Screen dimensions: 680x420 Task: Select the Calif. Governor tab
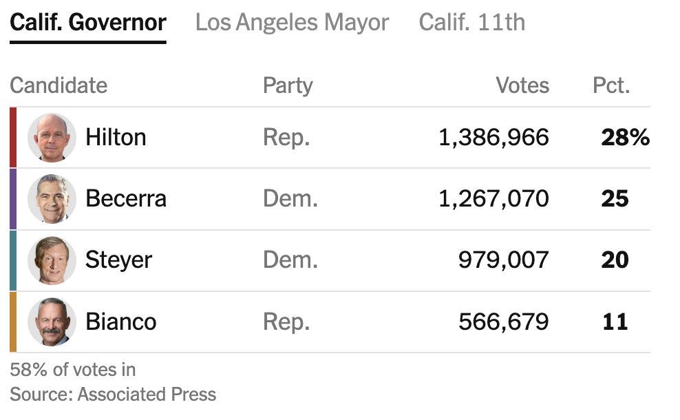tap(88, 23)
